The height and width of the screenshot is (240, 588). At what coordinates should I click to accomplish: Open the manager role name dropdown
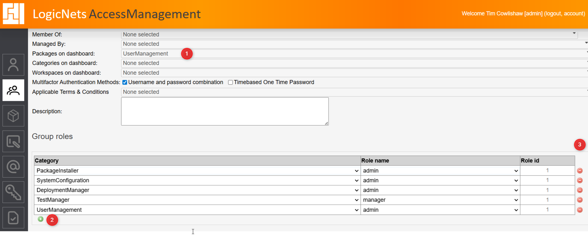pyautogui.click(x=440, y=200)
